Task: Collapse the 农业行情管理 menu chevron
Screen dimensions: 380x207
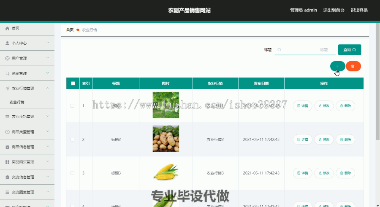Action: pyautogui.click(x=47, y=88)
